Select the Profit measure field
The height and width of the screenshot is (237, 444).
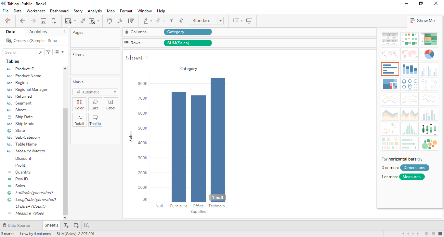tap(20, 165)
